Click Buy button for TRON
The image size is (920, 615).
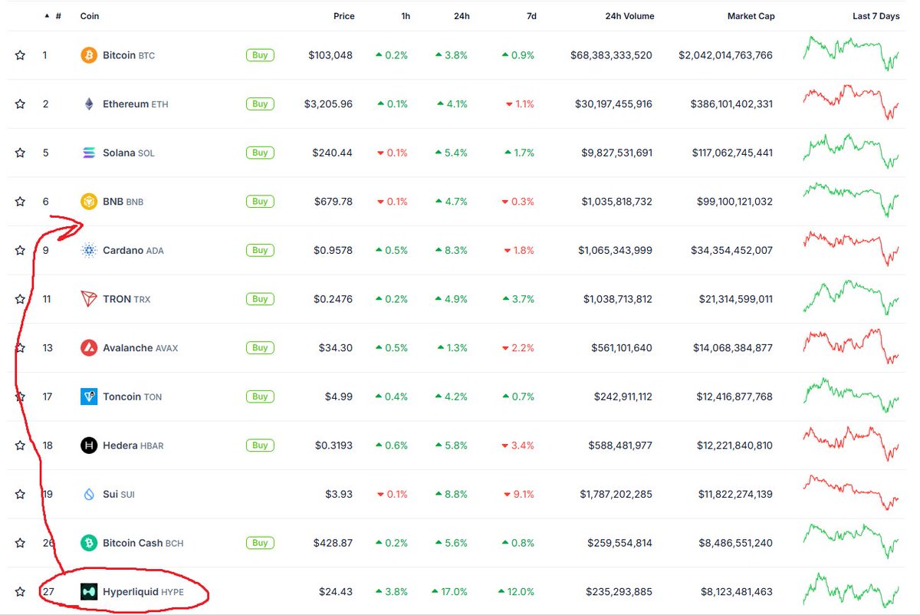click(x=260, y=299)
